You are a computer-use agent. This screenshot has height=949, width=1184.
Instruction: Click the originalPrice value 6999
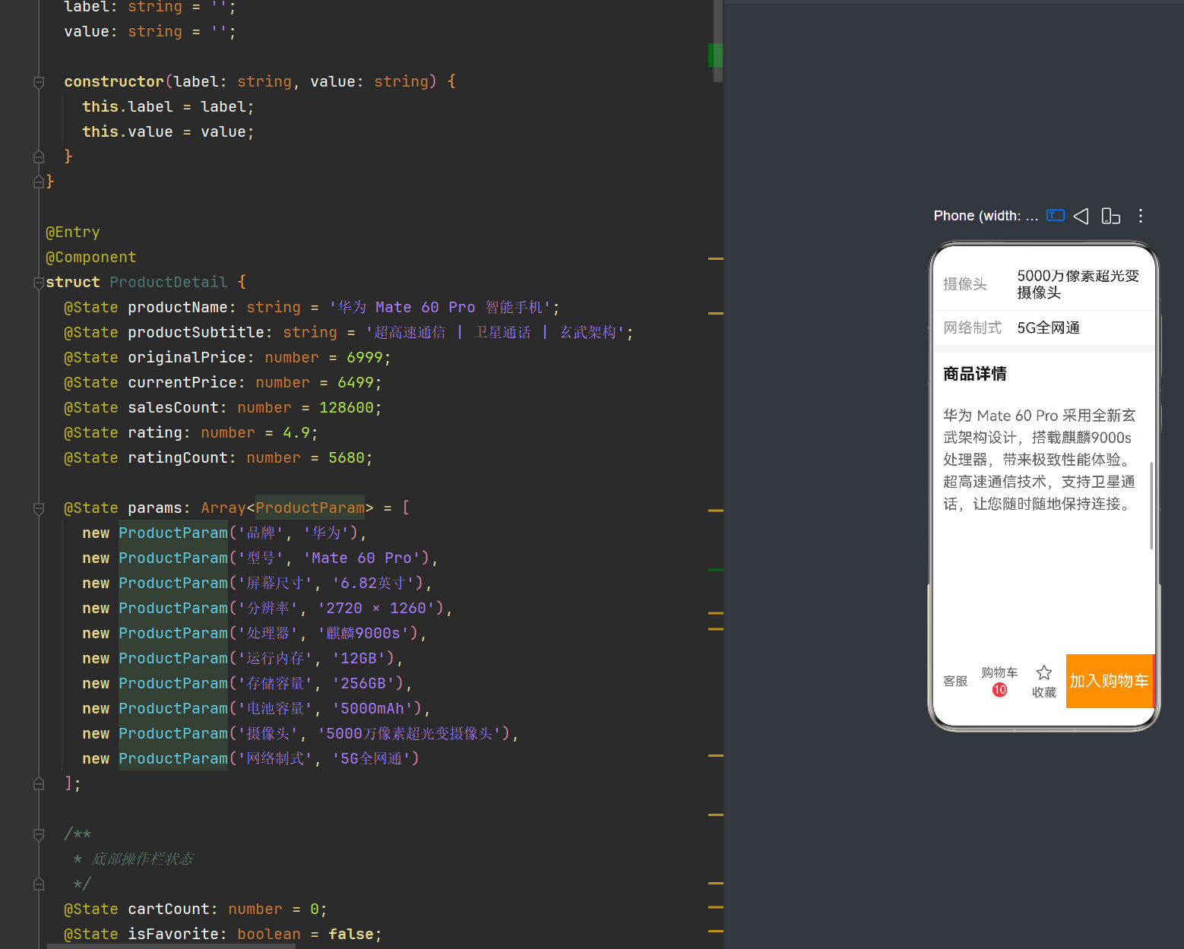pyautogui.click(x=365, y=358)
